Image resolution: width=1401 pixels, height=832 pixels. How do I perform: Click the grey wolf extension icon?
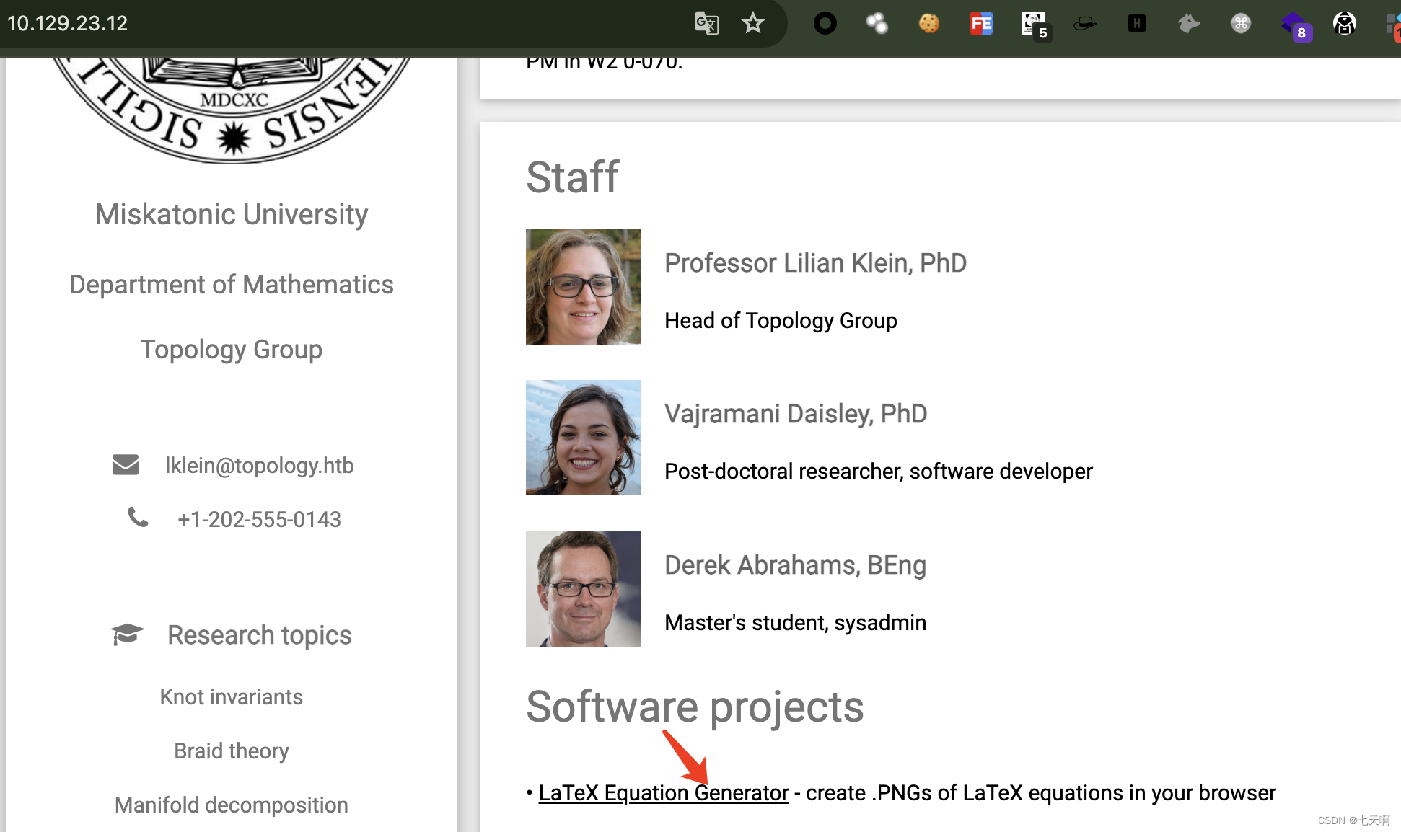click(1188, 24)
